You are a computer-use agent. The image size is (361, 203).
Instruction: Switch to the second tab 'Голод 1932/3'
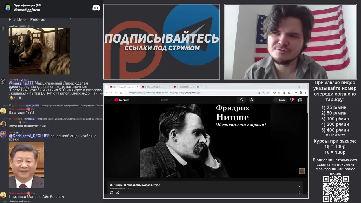(x=156, y=87)
